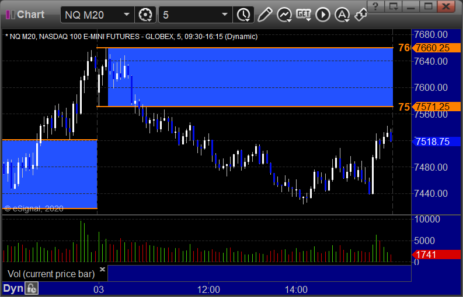Open the alerts circled-A icon

342,15
